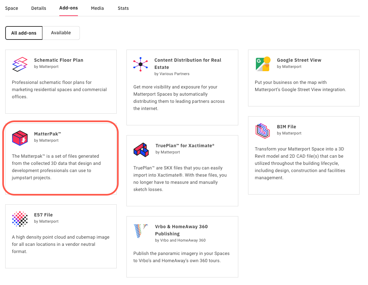Image resolution: width=368 pixels, height=285 pixels.
Task: Go to the Media tab
Action: pyautogui.click(x=97, y=8)
